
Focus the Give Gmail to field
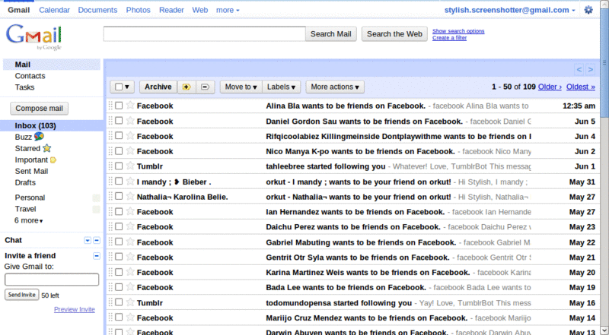(52, 280)
